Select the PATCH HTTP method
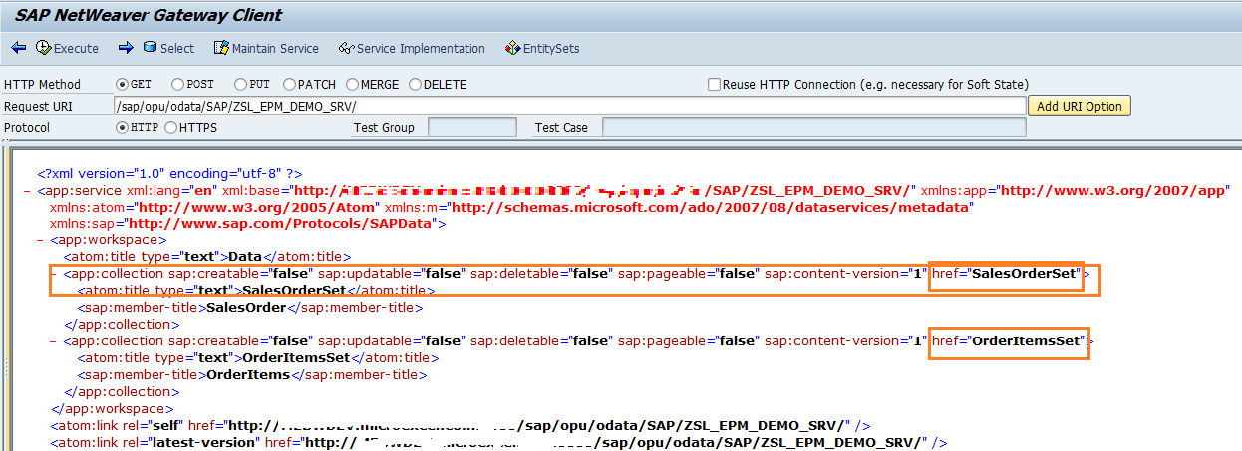Viewport: 1242px width, 451px height. point(290,85)
